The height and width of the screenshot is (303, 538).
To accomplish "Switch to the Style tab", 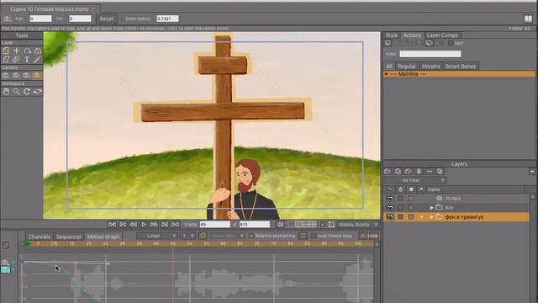I will (392, 35).
